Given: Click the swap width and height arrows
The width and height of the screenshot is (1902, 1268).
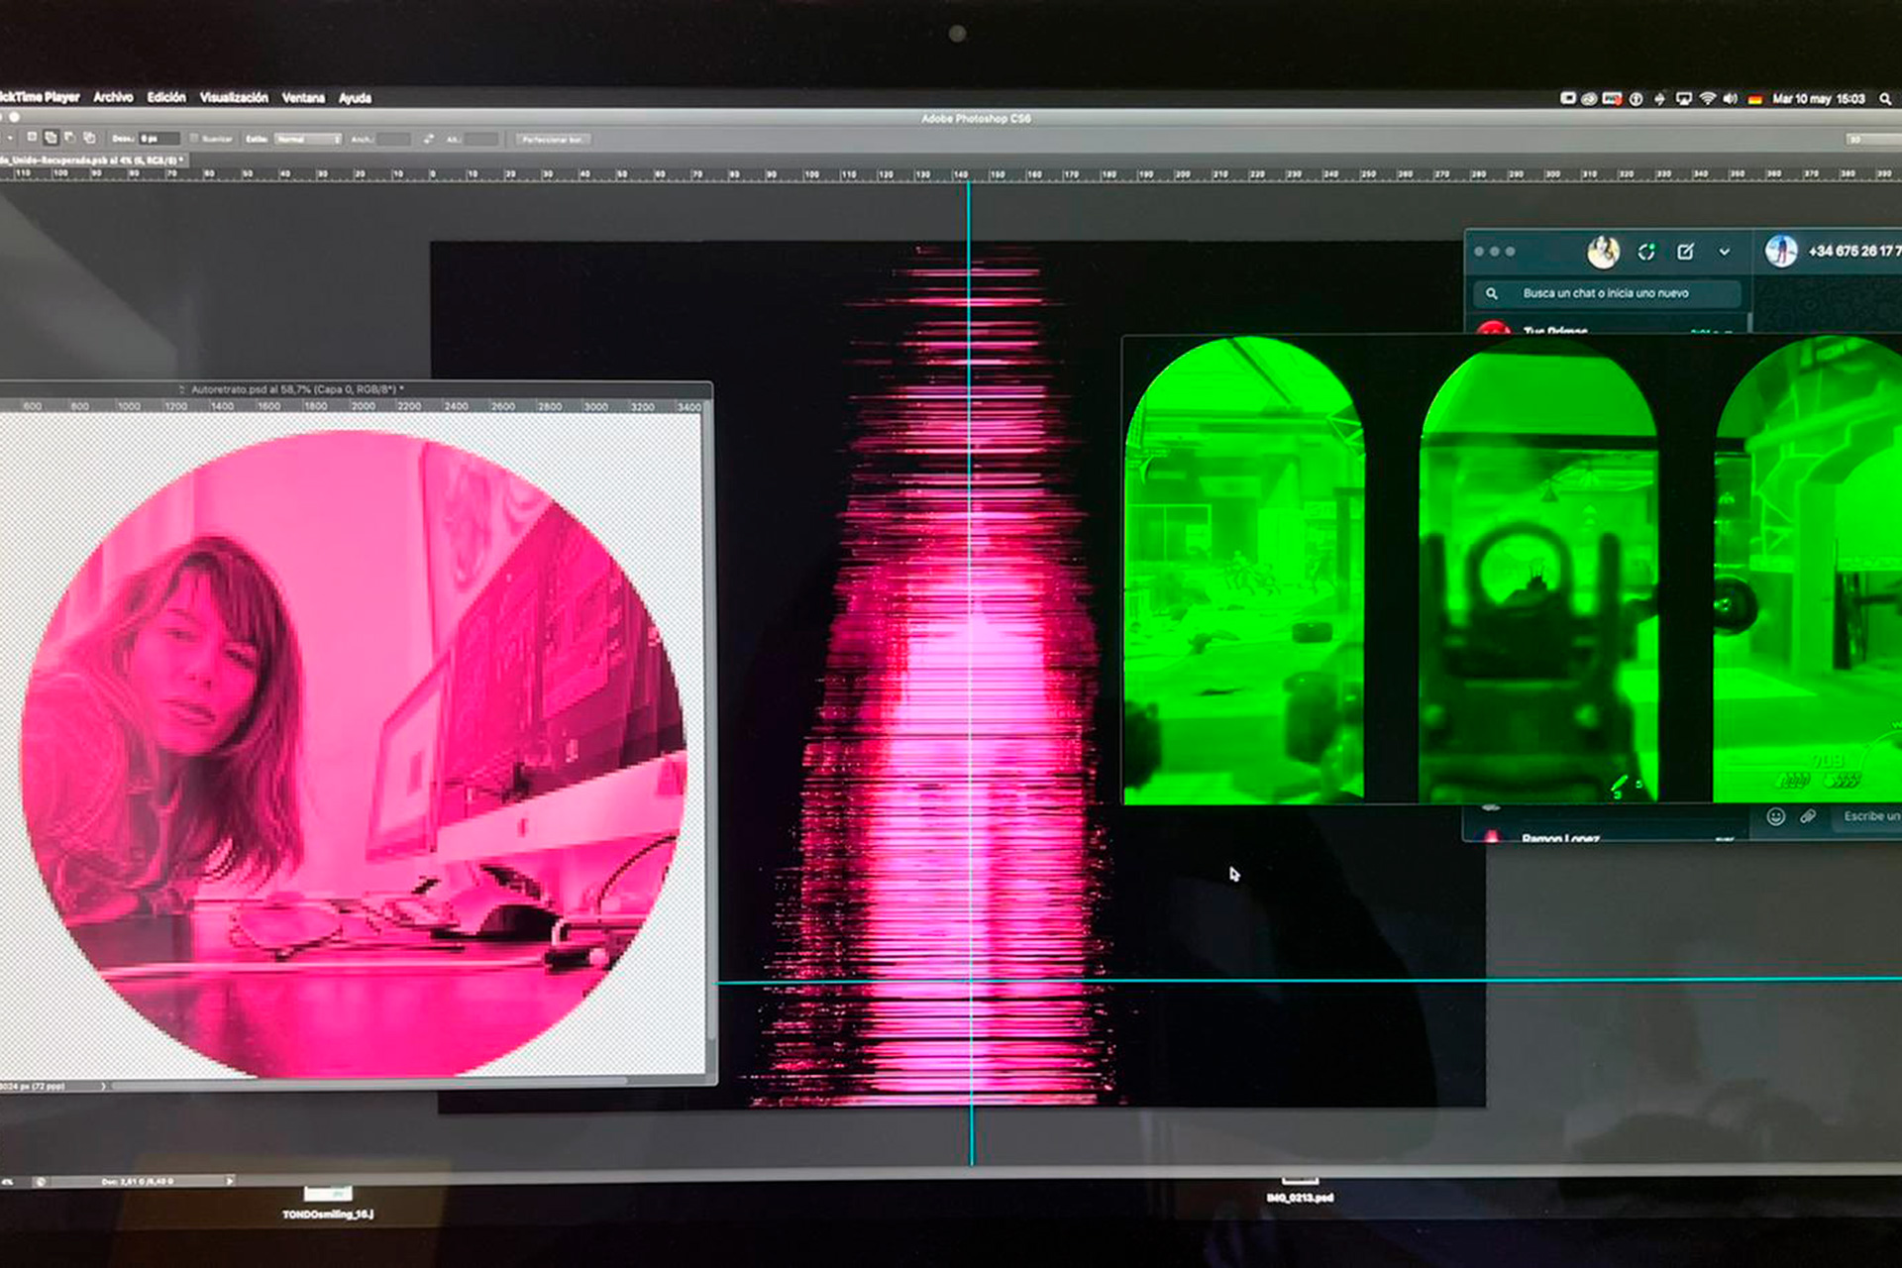Looking at the screenshot, I should pyautogui.click(x=428, y=140).
